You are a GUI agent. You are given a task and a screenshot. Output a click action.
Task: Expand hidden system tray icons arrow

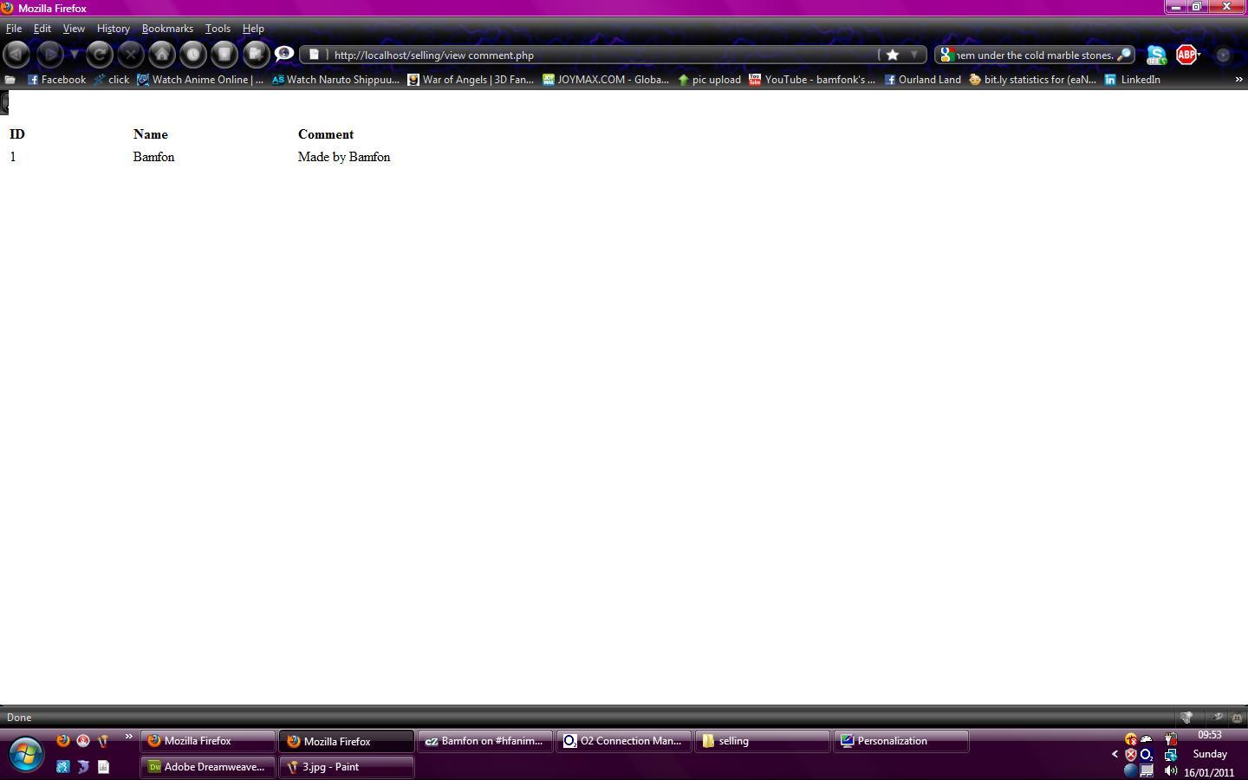click(x=1115, y=754)
